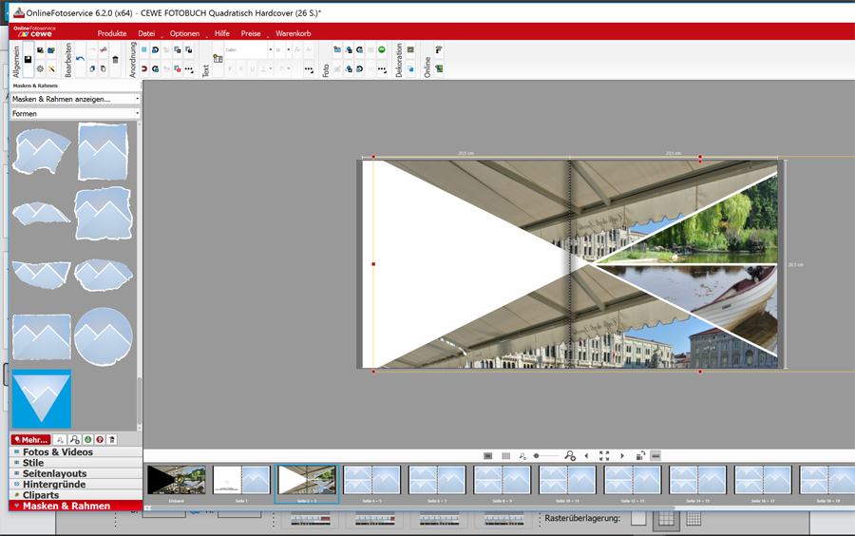
Task: Go to previous page with left arrow
Action: pyautogui.click(x=586, y=456)
